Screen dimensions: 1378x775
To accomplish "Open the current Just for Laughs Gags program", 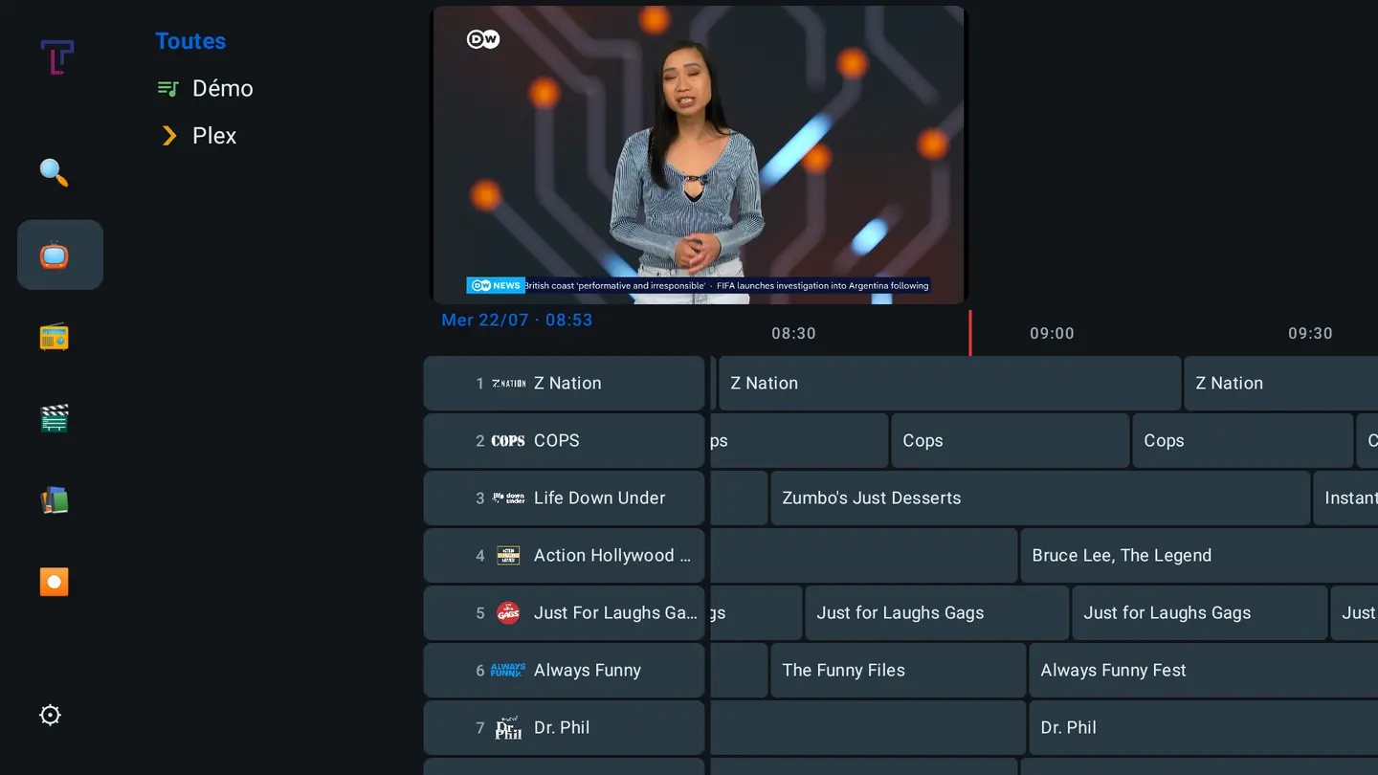I will pos(937,612).
